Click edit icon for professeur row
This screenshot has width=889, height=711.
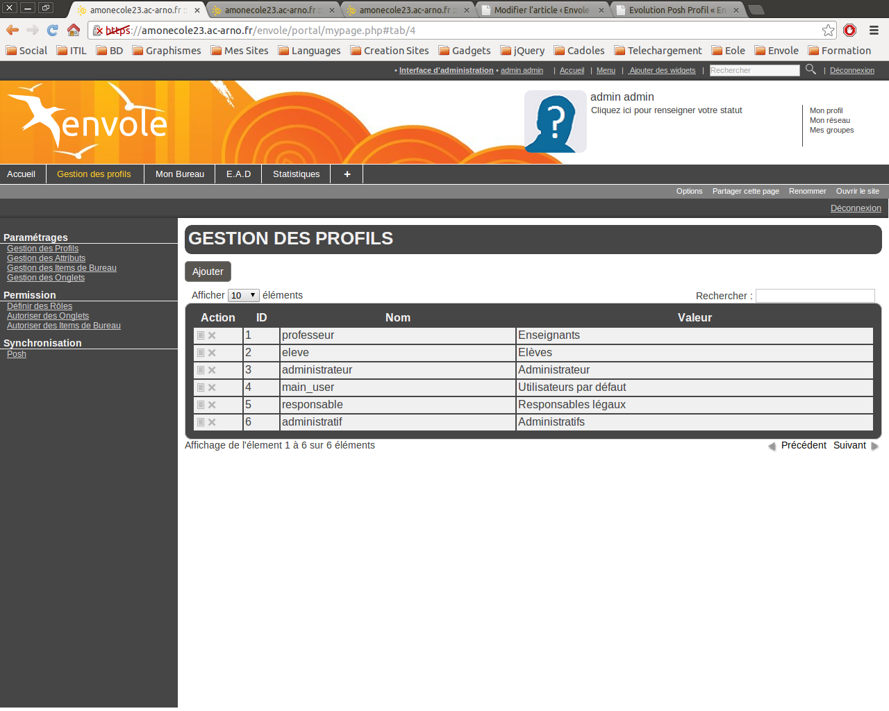point(201,335)
